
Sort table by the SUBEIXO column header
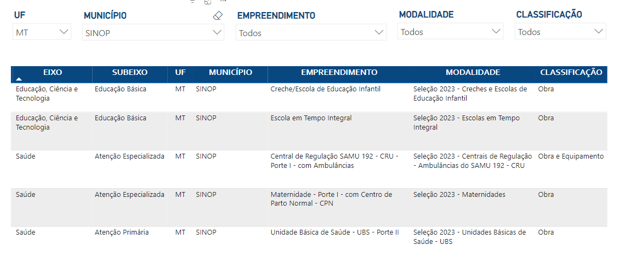point(129,72)
